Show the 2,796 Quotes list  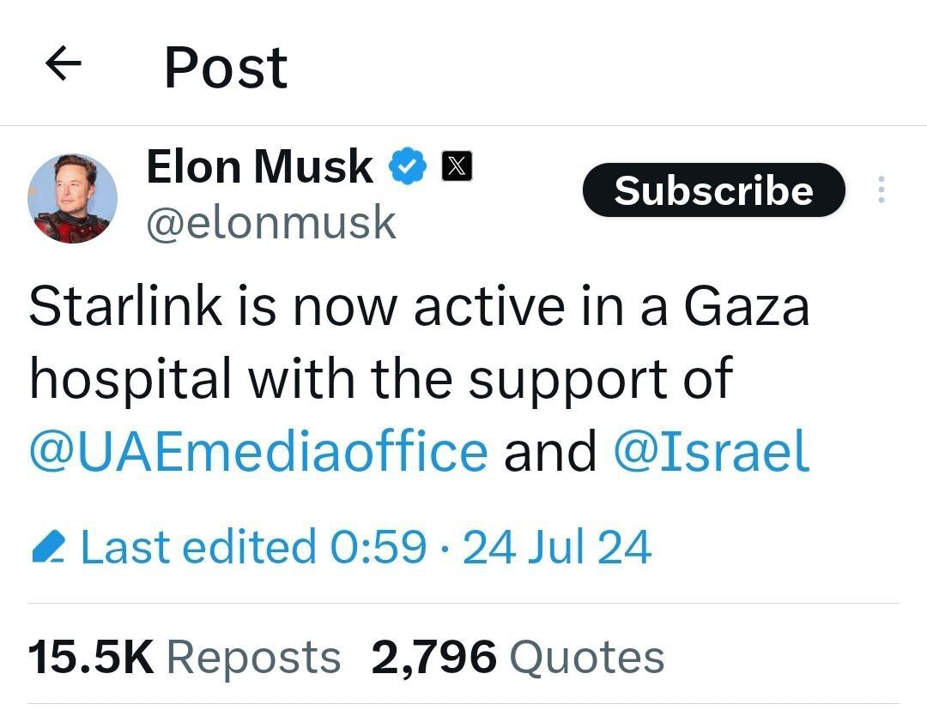518,658
